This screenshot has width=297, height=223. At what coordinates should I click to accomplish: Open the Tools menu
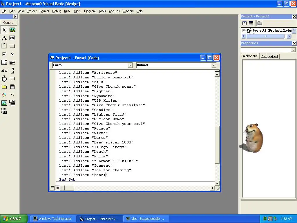[102, 11]
